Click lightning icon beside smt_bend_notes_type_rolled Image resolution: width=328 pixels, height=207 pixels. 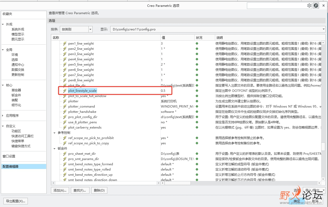tap(65, 169)
